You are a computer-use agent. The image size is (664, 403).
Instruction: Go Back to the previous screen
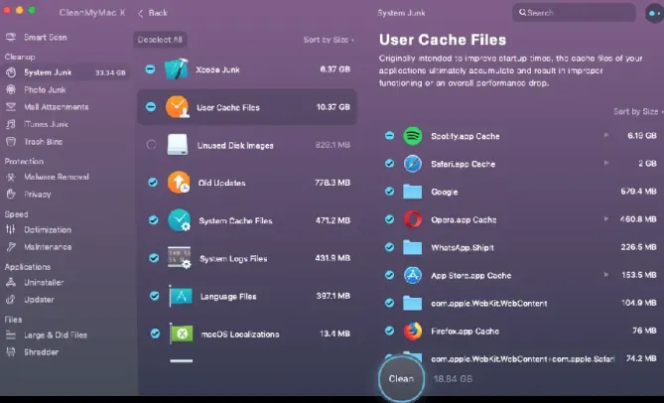(x=153, y=13)
